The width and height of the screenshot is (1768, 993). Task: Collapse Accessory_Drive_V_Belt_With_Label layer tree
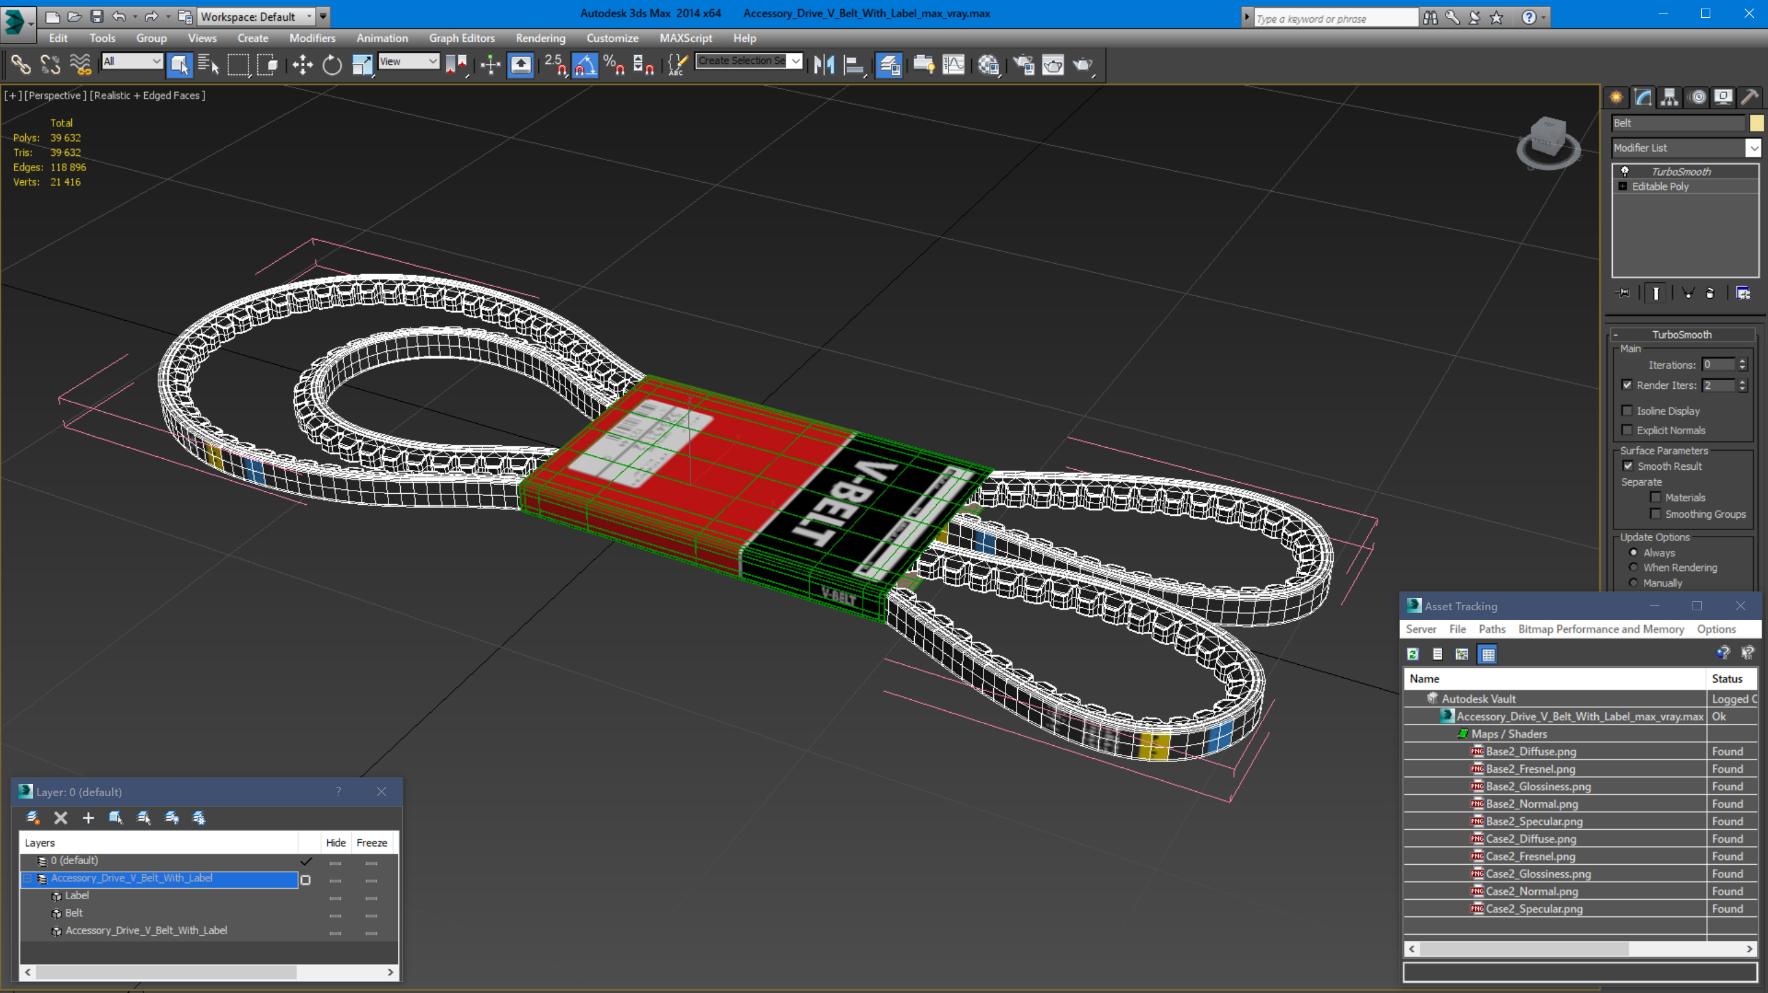point(28,878)
